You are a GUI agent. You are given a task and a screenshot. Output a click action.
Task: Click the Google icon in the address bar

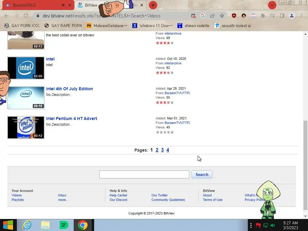(203, 16)
